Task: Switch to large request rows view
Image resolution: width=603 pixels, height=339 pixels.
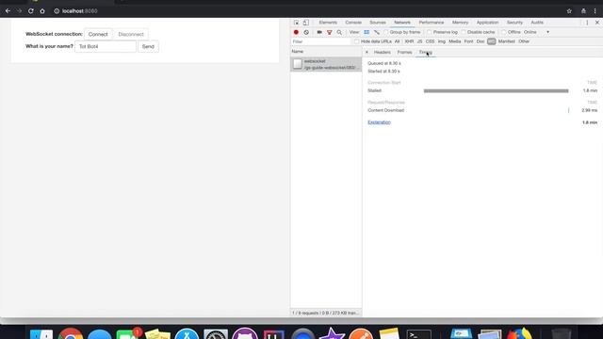Action: pyautogui.click(x=367, y=32)
